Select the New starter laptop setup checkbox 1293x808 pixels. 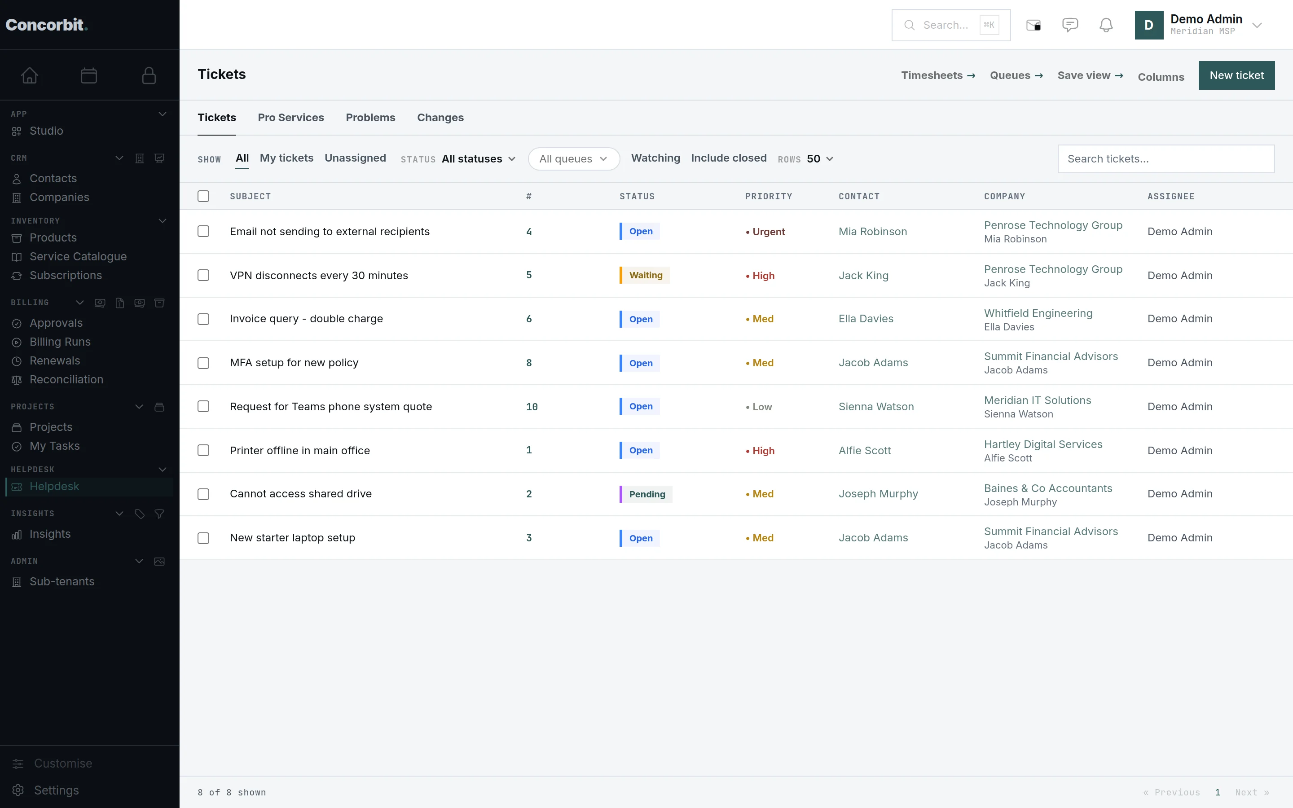(203, 538)
